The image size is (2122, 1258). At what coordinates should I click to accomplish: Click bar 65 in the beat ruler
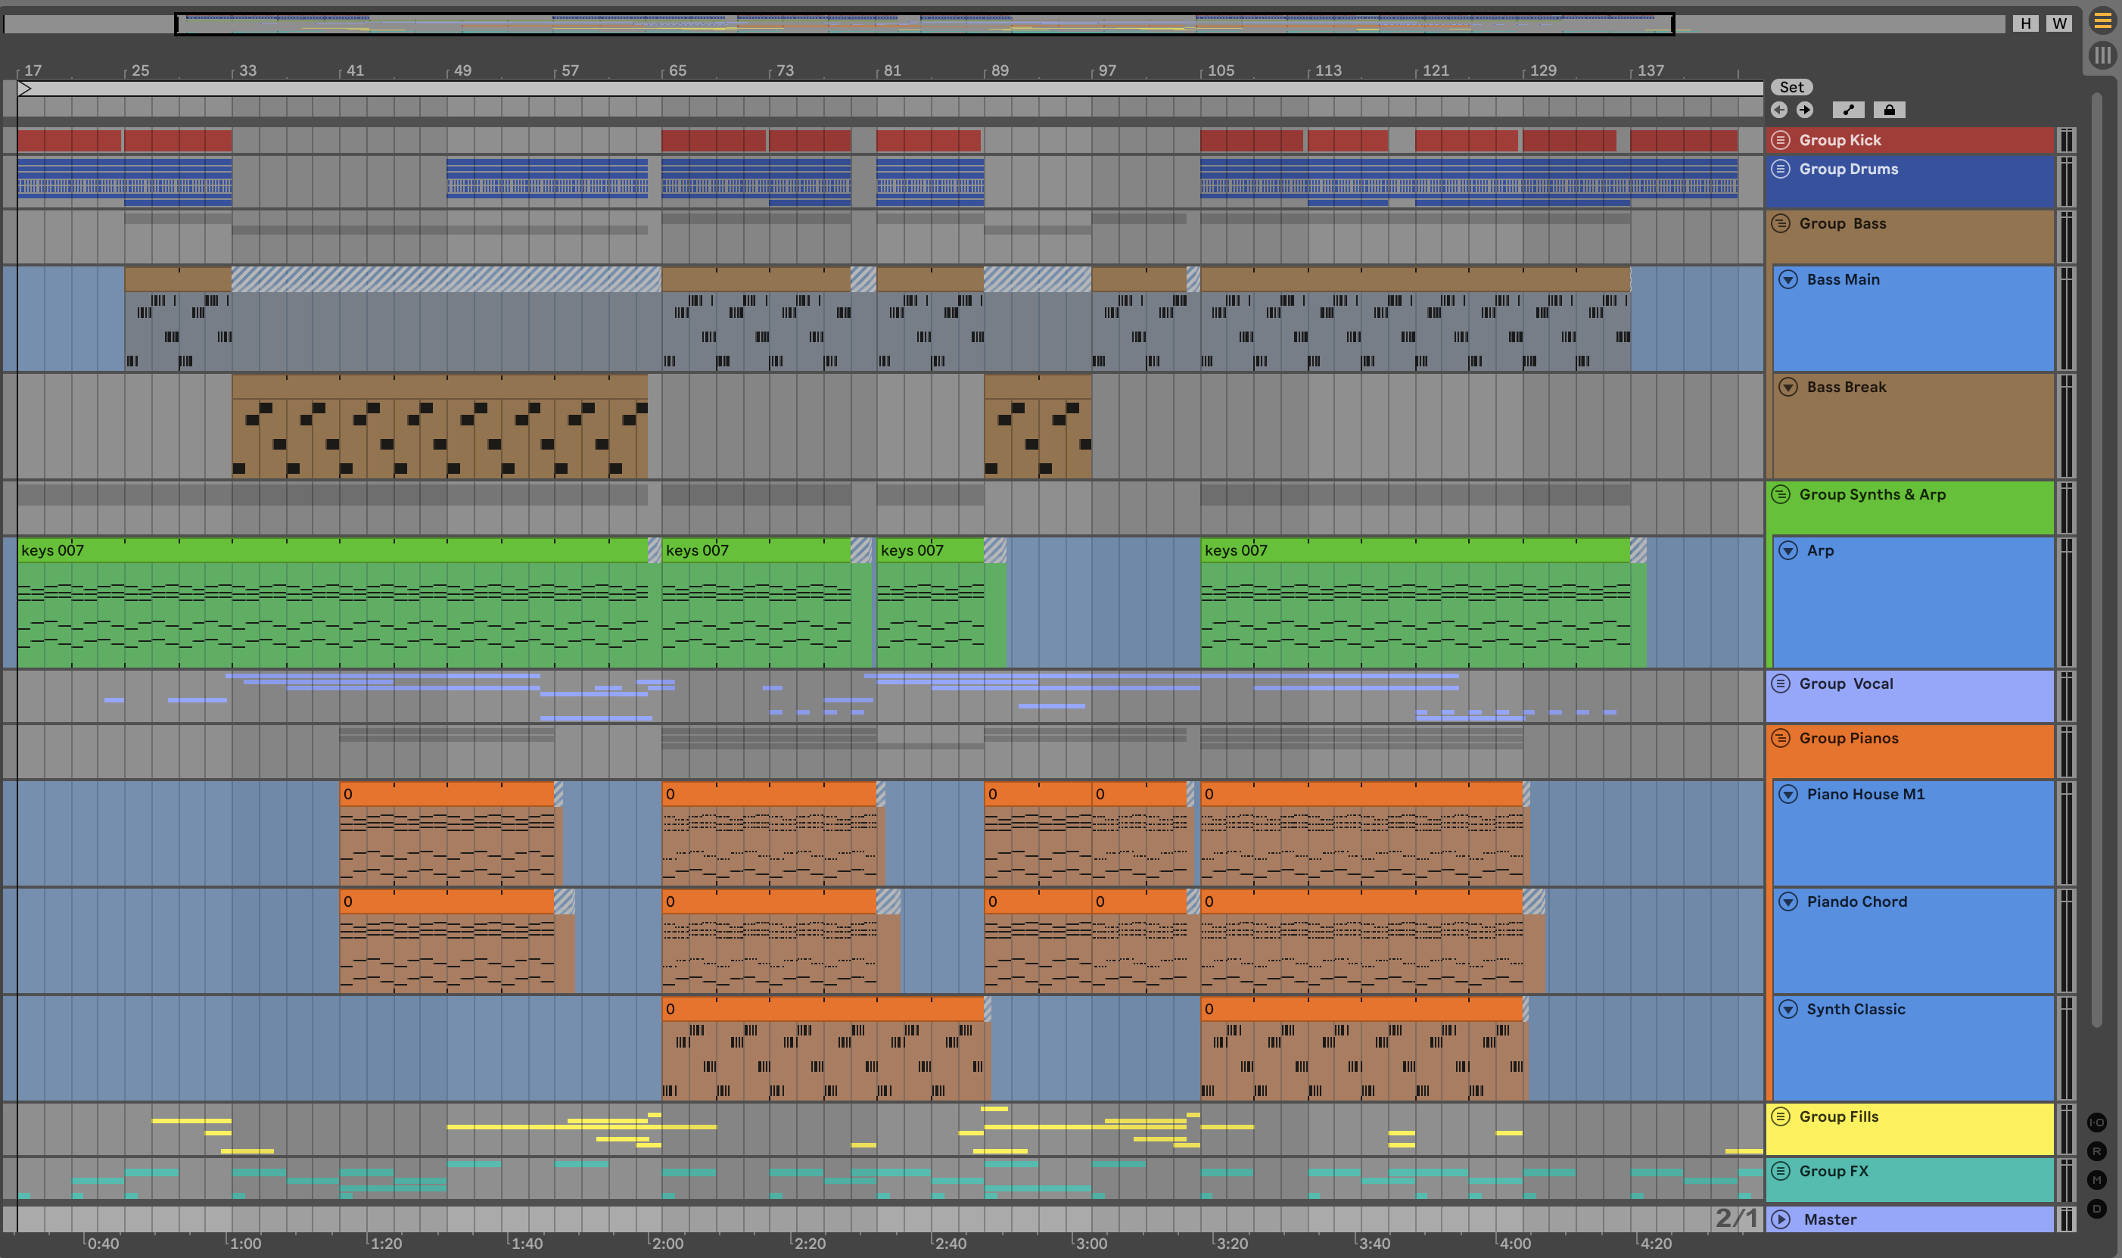pos(677,70)
